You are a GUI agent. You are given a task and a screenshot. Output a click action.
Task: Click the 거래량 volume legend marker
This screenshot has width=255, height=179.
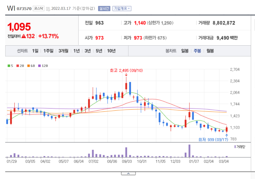235,147
